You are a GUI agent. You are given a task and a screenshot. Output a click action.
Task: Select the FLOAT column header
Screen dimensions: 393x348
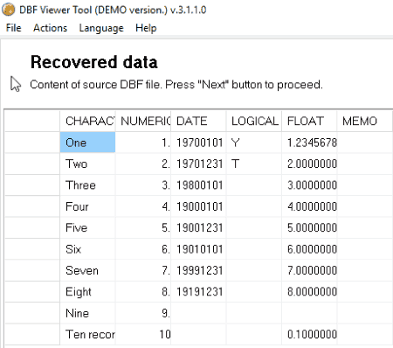coord(309,121)
